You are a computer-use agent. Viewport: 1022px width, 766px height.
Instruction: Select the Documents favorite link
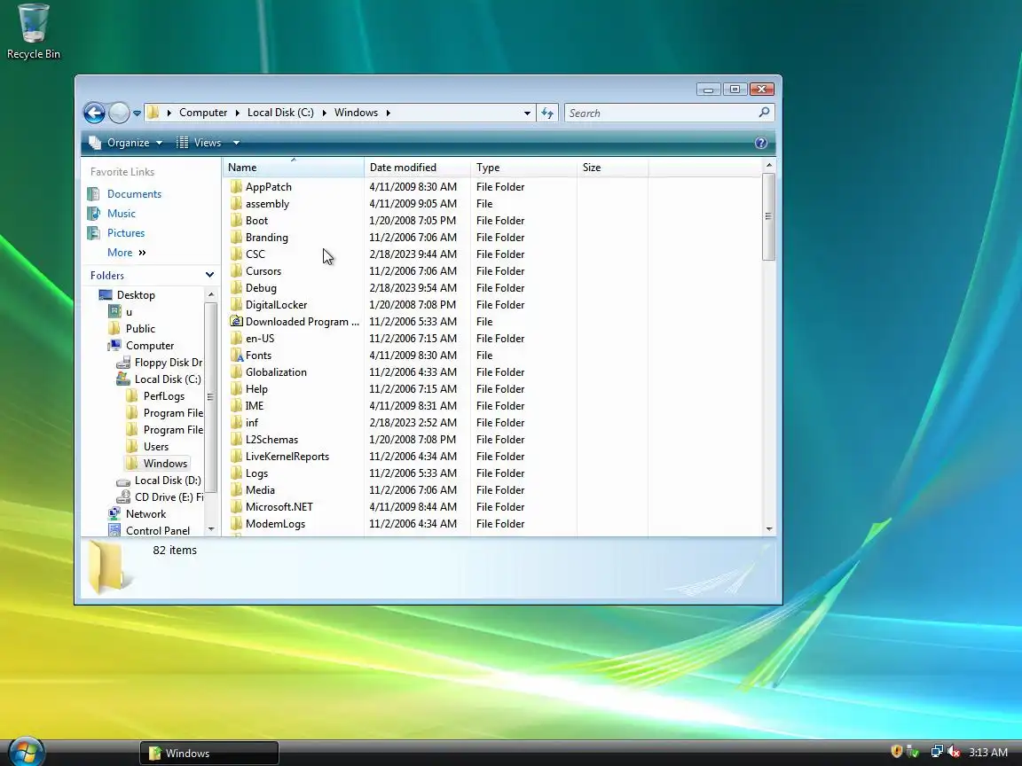(134, 194)
